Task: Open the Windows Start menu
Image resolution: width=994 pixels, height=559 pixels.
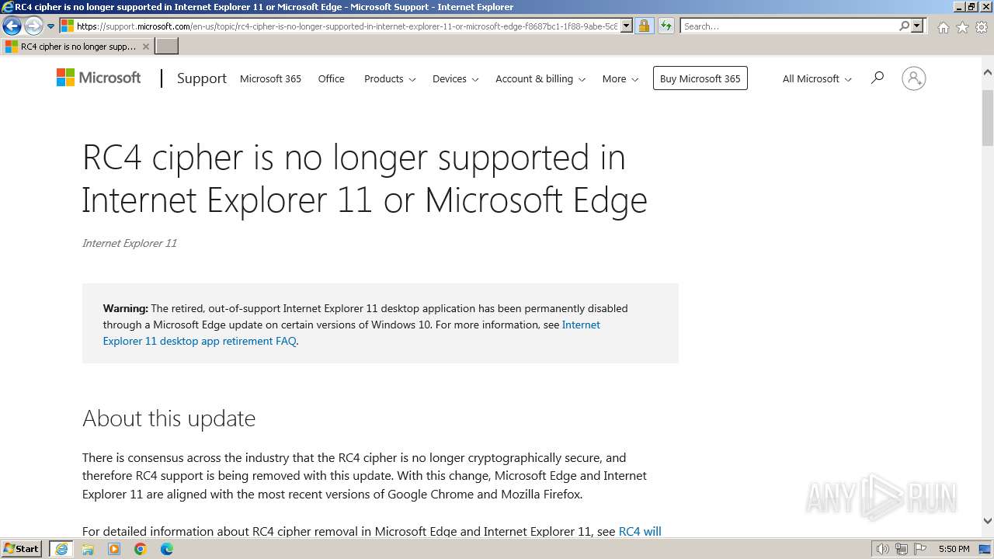Action: (x=22, y=549)
